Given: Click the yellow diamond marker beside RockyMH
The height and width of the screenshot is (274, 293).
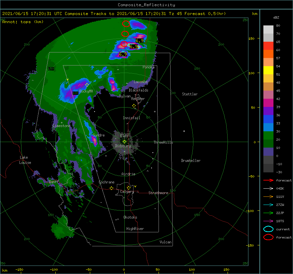Looking at the screenshot, I should 87,85.
